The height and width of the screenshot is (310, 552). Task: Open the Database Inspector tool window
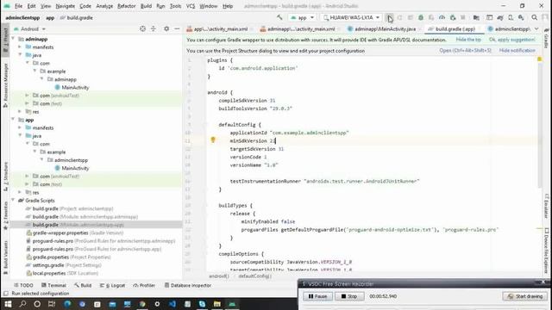coord(188,285)
